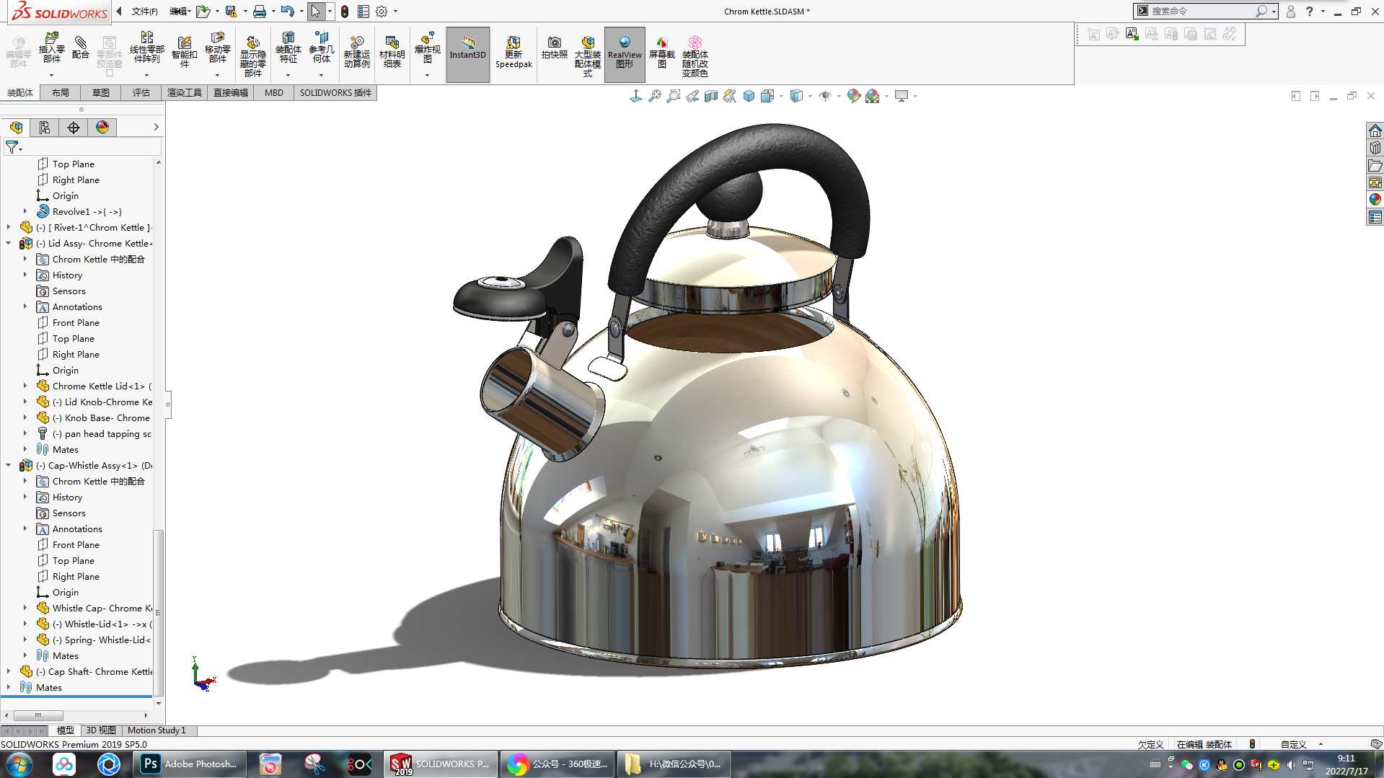Click the Zoom to Fit icon

(655, 96)
